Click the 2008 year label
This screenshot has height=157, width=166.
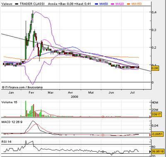(x=74, y=97)
